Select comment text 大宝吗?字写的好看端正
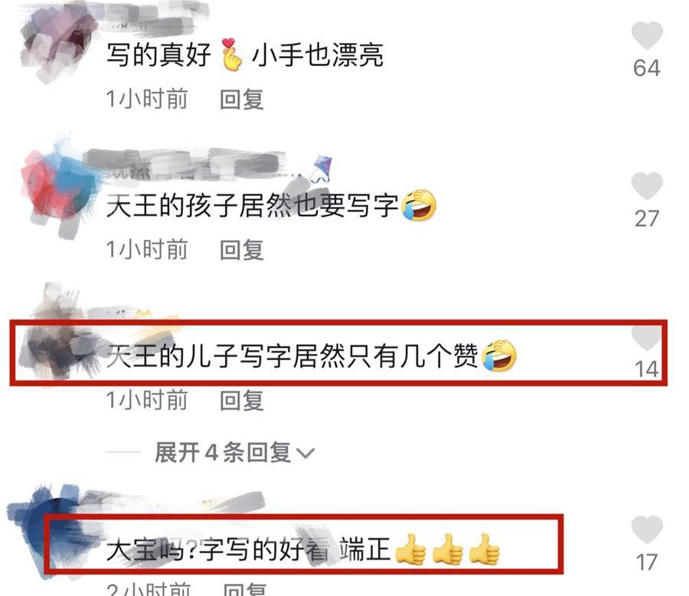Screen dimensions: 689x596 (248, 550)
